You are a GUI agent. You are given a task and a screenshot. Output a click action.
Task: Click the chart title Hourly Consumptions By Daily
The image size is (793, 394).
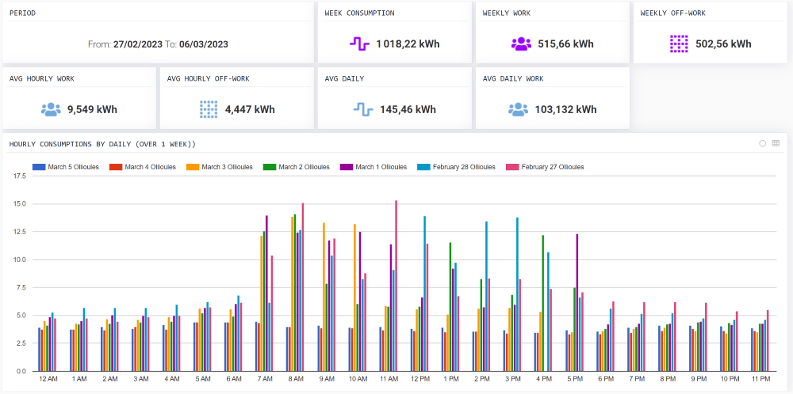[x=102, y=144]
